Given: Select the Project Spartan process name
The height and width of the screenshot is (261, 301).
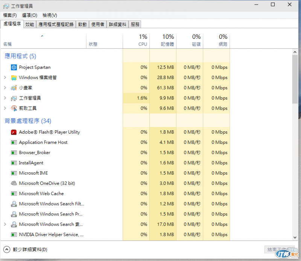Looking at the screenshot, I should tap(35, 67).
